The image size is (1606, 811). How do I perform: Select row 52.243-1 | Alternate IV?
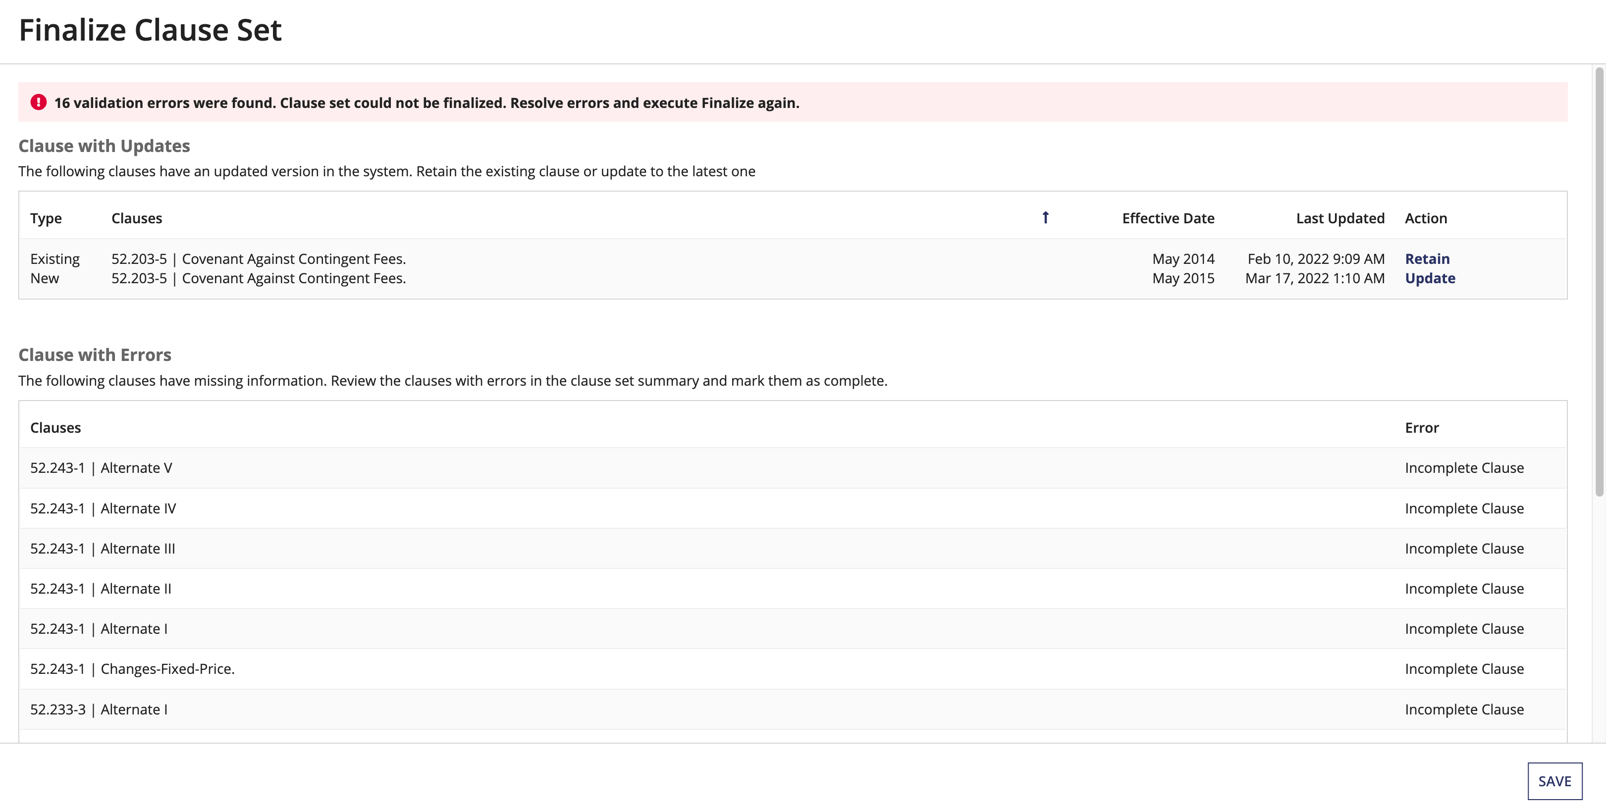click(x=793, y=508)
